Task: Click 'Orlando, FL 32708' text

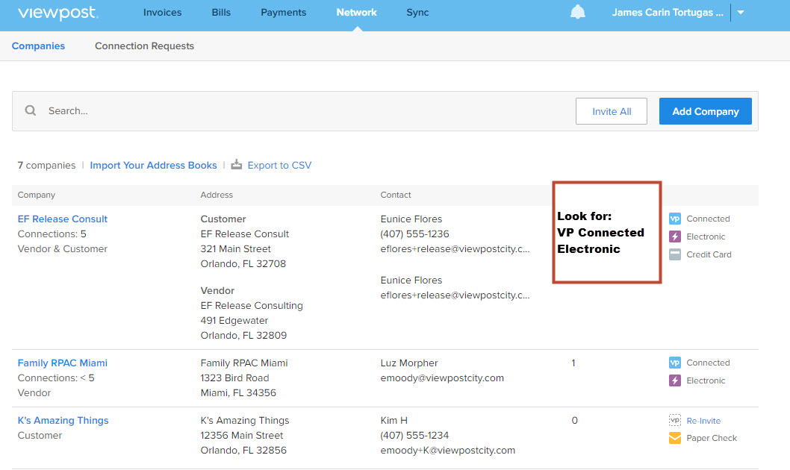Action: click(x=243, y=263)
